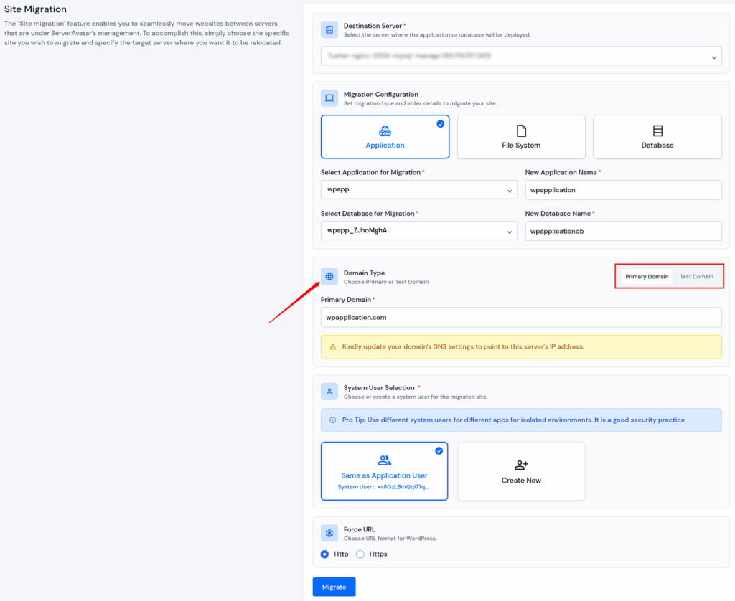The image size is (735, 601).
Task: Click the Force URL gear icon
Action: click(329, 533)
